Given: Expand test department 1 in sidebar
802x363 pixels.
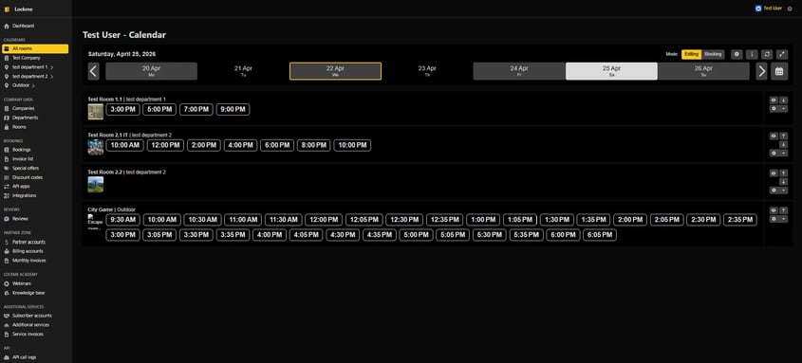Looking at the screenshot, I should (52, 67).
